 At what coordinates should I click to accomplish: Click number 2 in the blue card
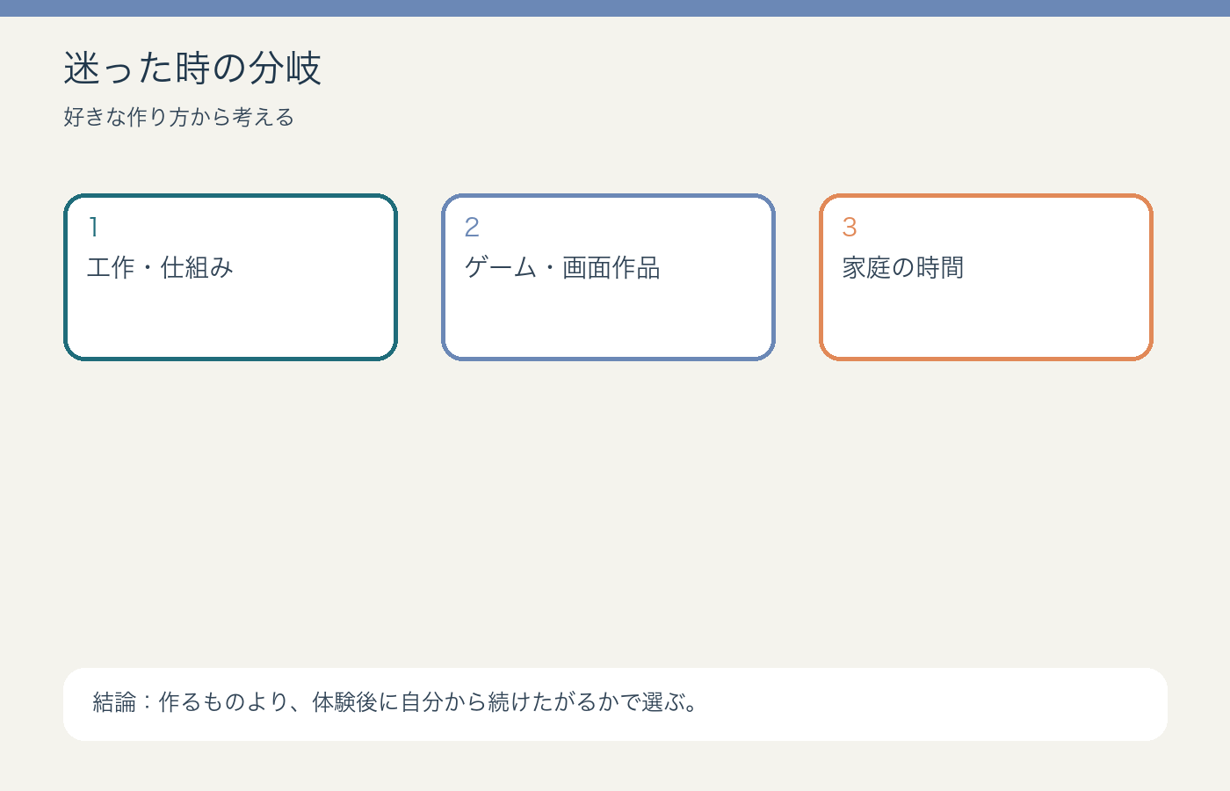coord(472,227)
